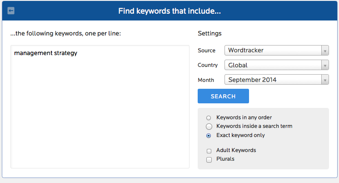Click the Global country combo box
Image resolution: width=339 pixels, height=183 pixels.
coord(277,65)
